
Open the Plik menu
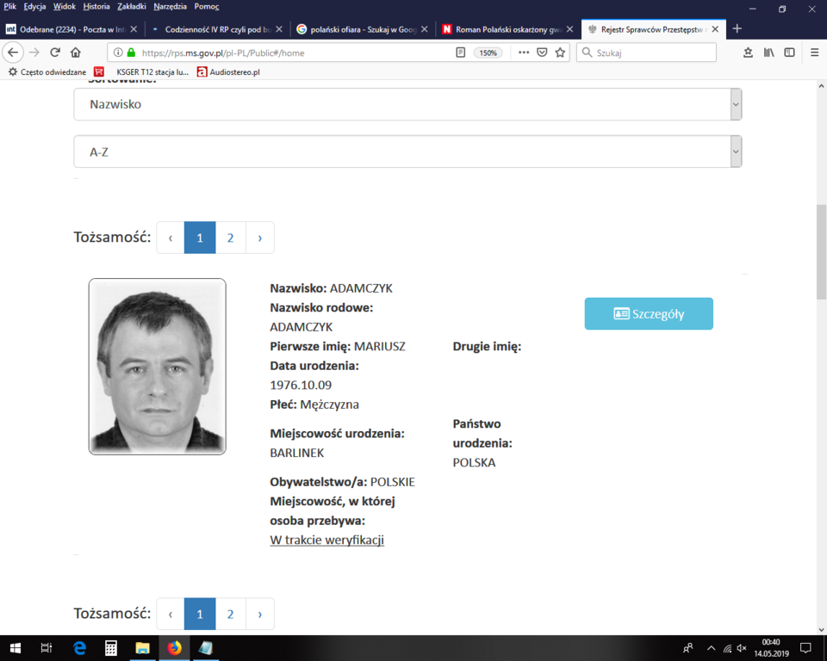(x=9, y=6)
